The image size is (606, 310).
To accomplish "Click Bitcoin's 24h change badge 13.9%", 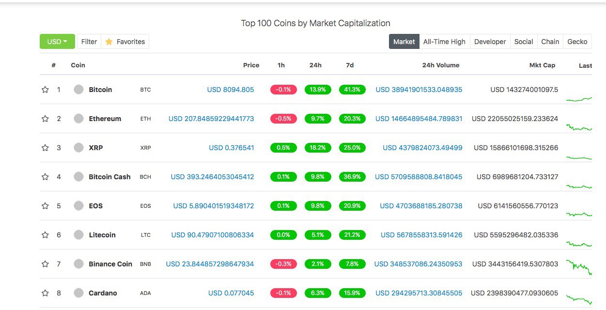I will tap(318, 90).
